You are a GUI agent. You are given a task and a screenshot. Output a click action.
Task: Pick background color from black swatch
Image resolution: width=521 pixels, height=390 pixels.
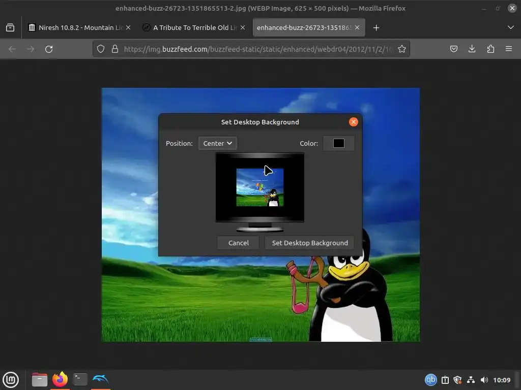point(338,143)
